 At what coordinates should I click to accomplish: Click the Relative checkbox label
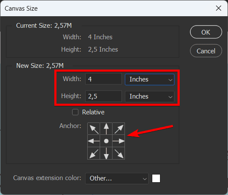93,112
